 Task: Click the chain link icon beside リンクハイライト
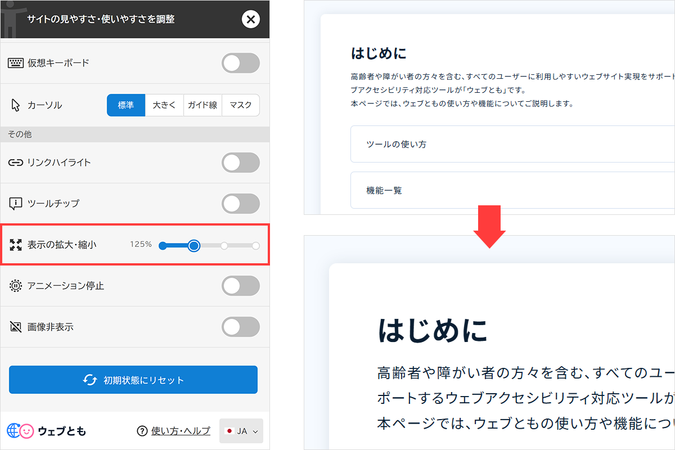pyautogui.click(x=15, y=162)
